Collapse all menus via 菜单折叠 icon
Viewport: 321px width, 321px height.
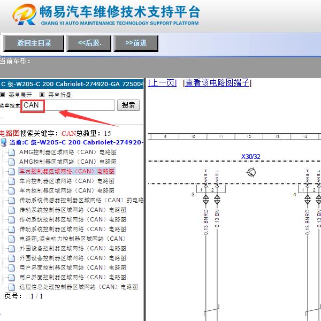[42, 95]
